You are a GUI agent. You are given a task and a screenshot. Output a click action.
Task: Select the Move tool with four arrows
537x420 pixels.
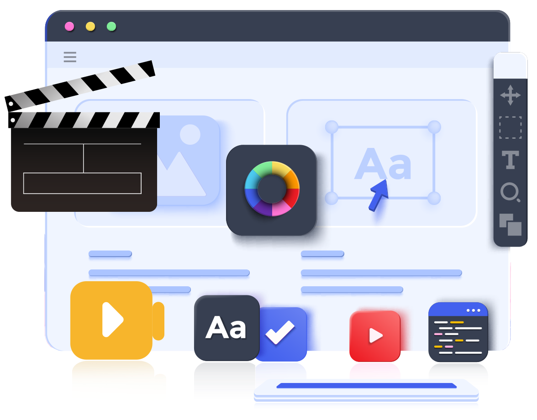[x=510, y=95]
